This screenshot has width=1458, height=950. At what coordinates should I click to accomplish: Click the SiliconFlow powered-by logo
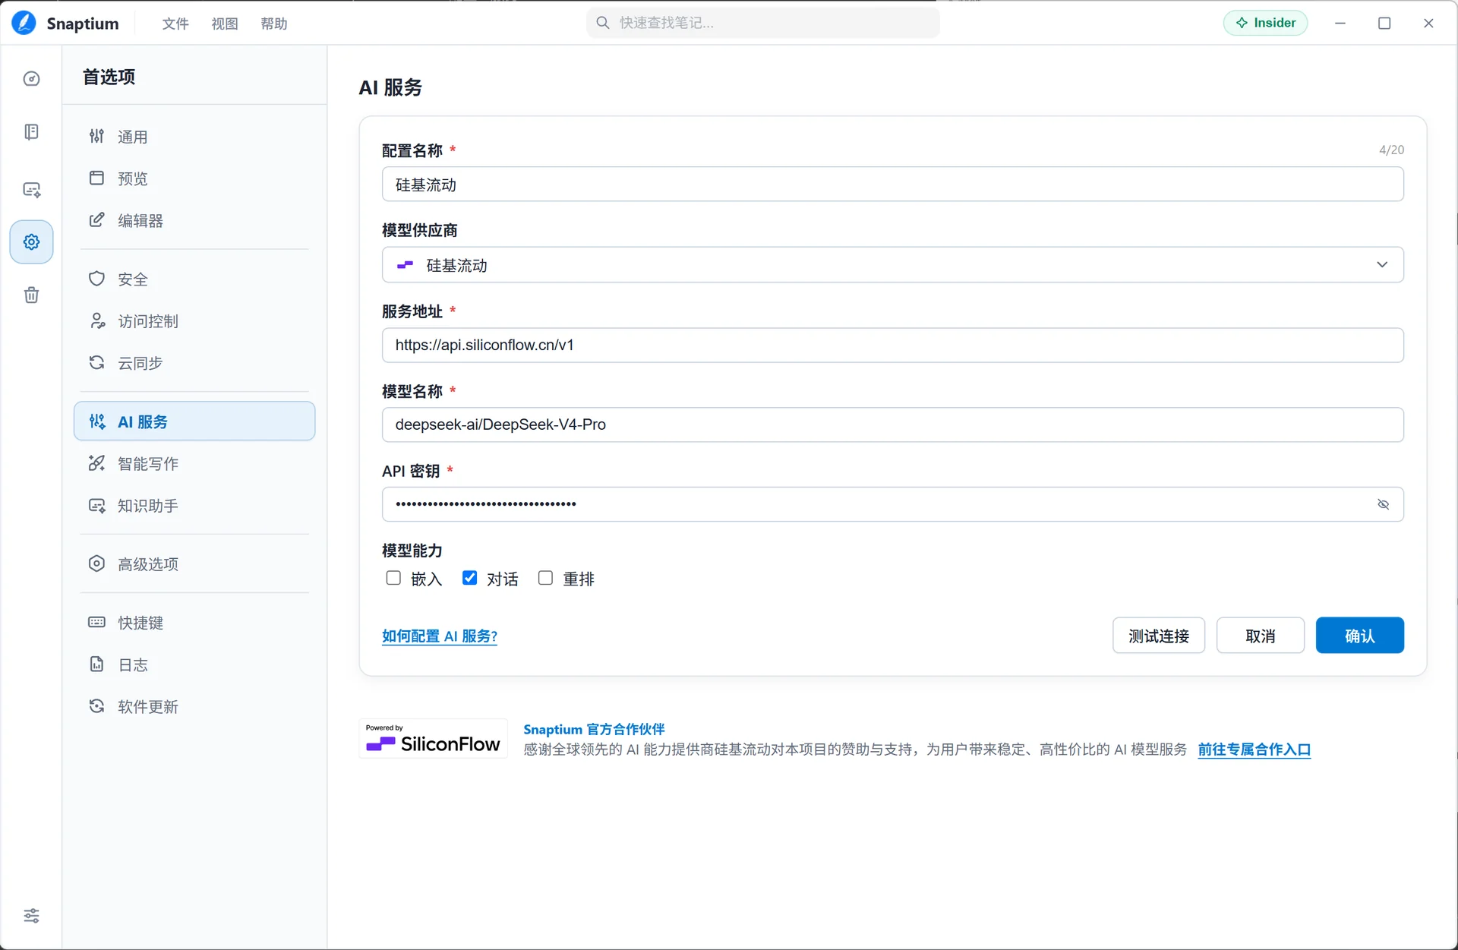(x=433, y=738)
